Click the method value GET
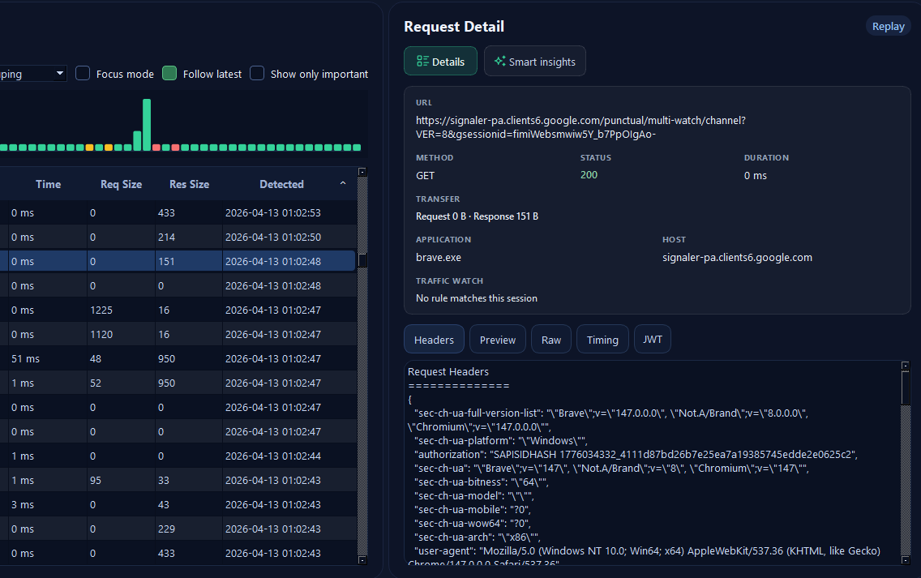The image size is (921, 578). pos(426,176)
